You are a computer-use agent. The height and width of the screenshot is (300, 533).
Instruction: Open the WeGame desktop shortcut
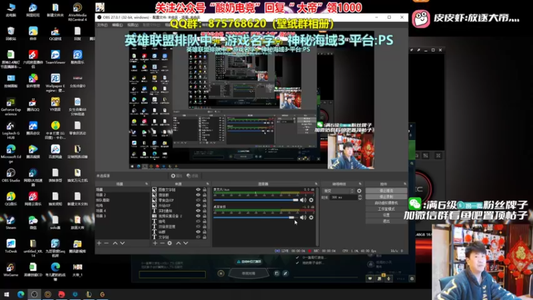11,269
